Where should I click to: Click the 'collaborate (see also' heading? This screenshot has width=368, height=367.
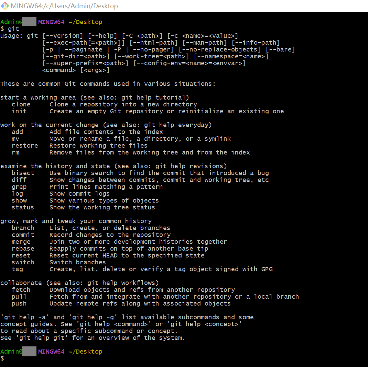[x=79, y=283]
